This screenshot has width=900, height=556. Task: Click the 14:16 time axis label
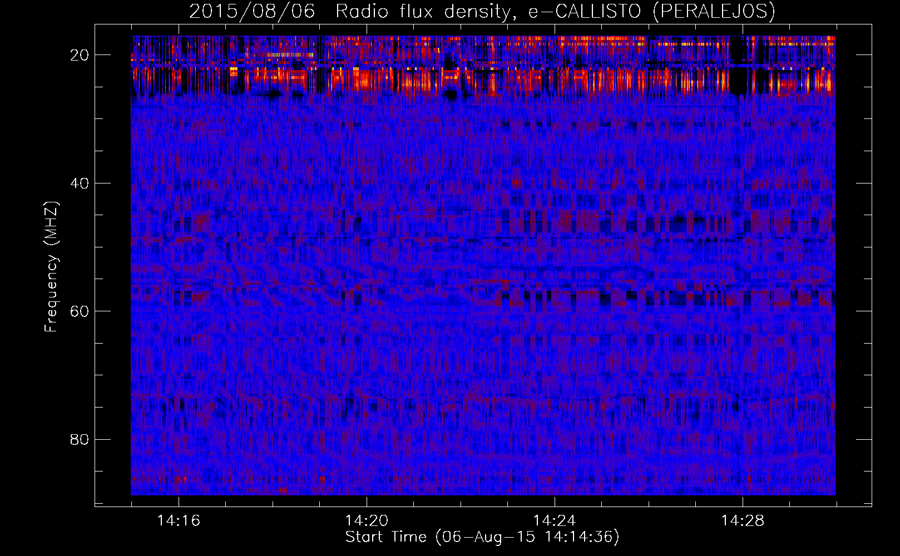pyautogui.click(x=179, y=520)
